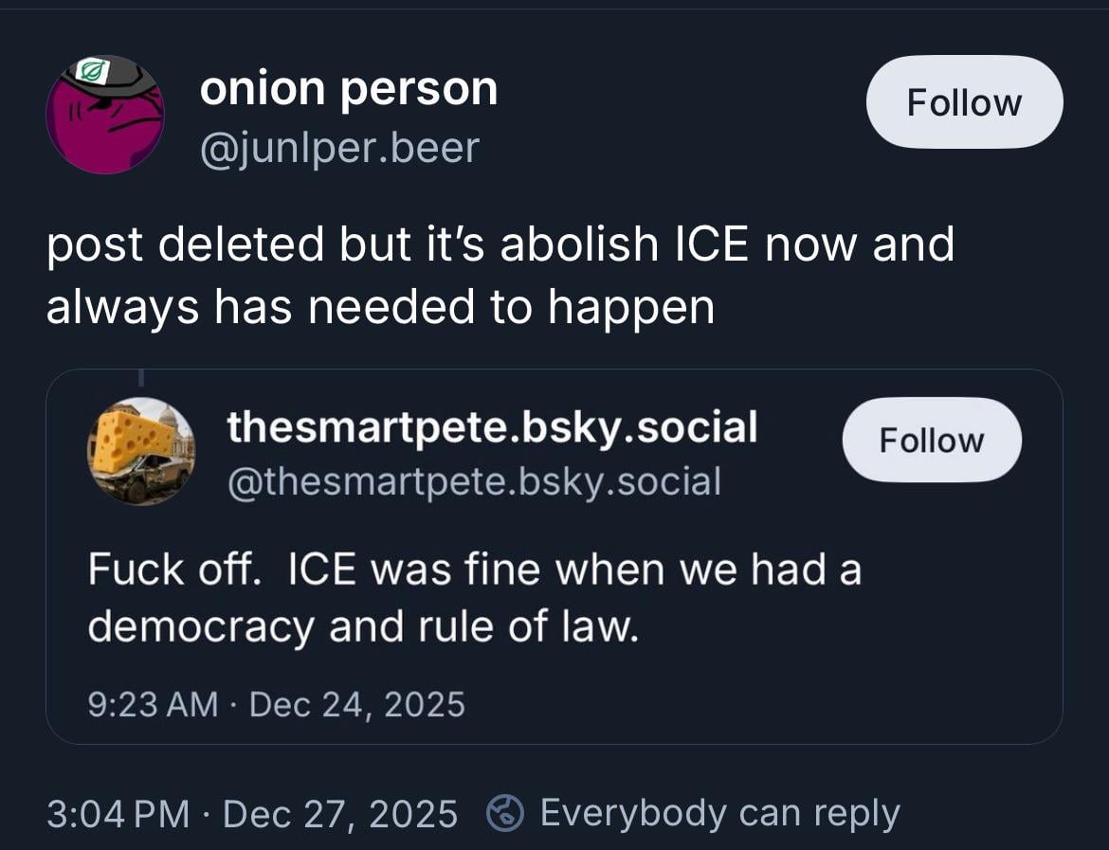Screen dimensions: 1109x850
Task: Click thread line marker above cheese avatar
Action: 141,377
